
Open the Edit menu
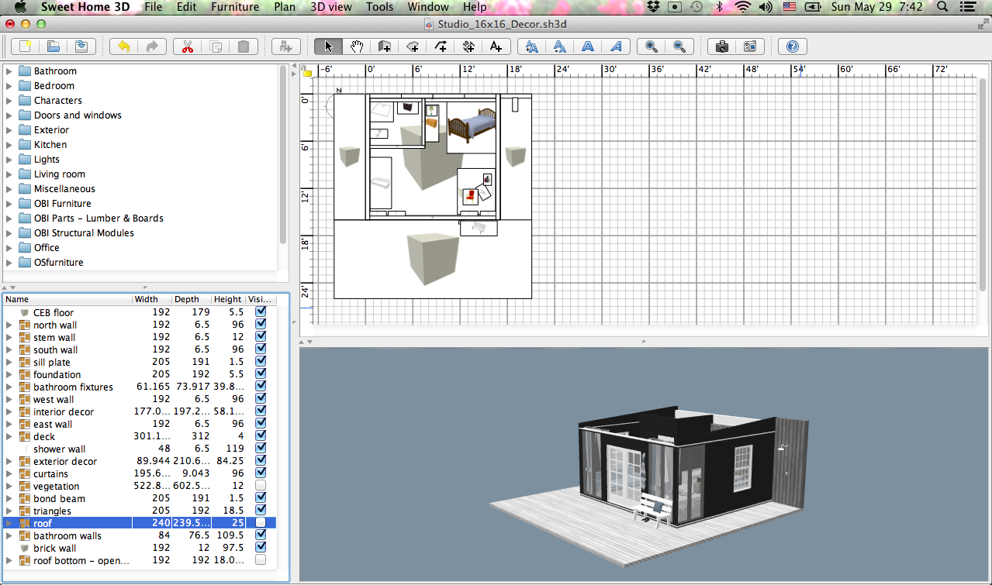tap(186, 7)
